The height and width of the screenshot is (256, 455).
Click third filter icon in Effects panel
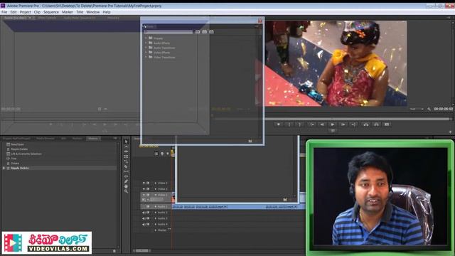[x=212, y=32]
